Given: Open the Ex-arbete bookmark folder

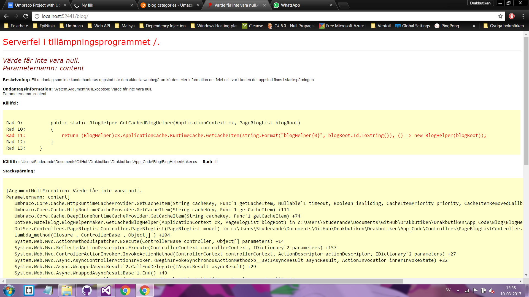Looking at the screenshot, I should coord(16,26).
